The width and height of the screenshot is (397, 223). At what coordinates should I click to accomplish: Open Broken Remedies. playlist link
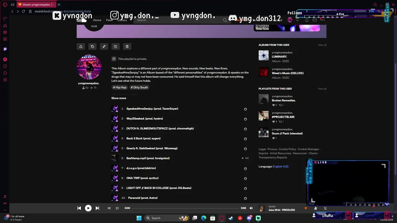point(284,100)
